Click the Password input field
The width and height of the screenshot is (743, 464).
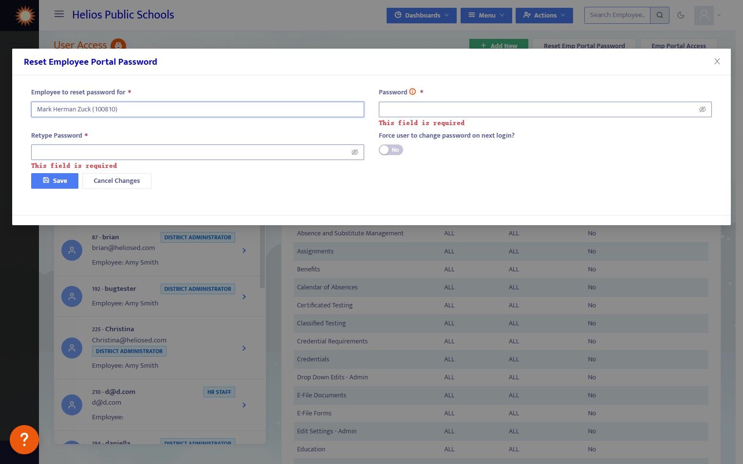(545, 109)
